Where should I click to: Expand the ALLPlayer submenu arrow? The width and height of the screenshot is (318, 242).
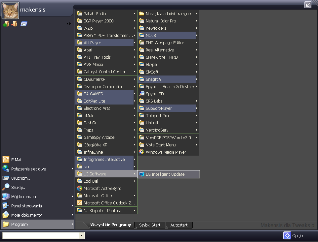(x=134, y=43)
